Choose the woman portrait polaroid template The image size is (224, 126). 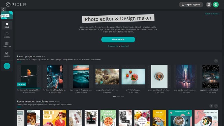pyautogui.click(x=34, y=118)
